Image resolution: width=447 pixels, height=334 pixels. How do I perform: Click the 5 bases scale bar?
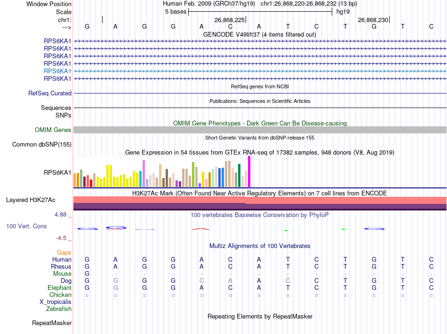[x=260, y=12]
